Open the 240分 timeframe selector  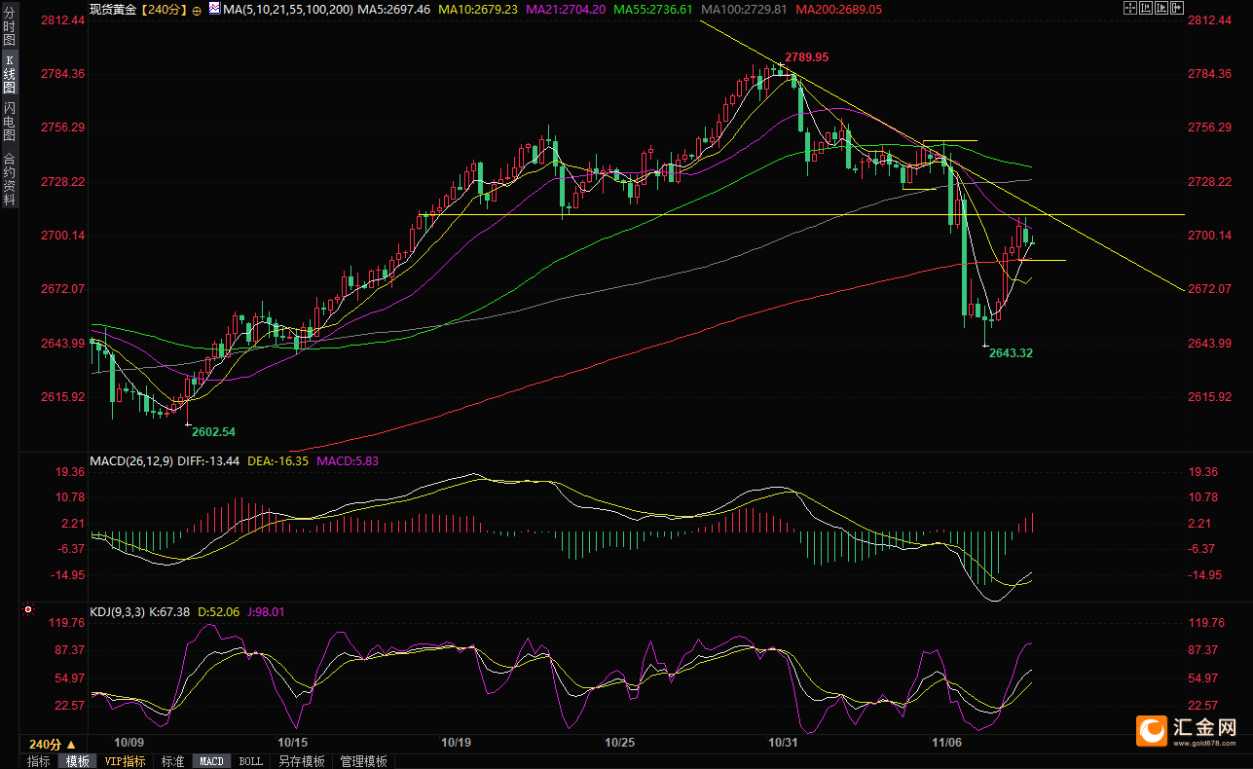point(52,743)
